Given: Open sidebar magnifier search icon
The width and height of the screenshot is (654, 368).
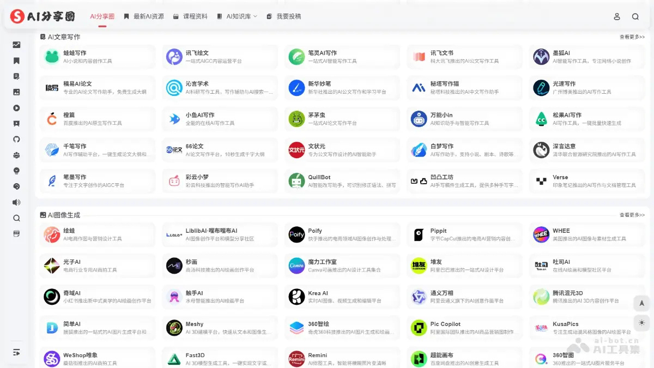Looking at the screenshot, I should pos(16,218).
